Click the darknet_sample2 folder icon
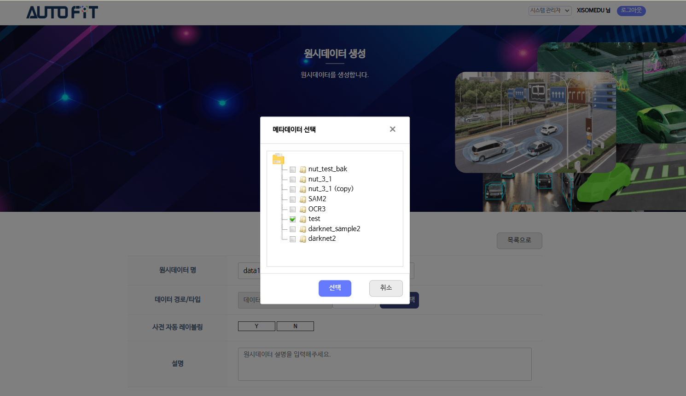The width and height of the screenshot is (686, 396). [303, 229]
